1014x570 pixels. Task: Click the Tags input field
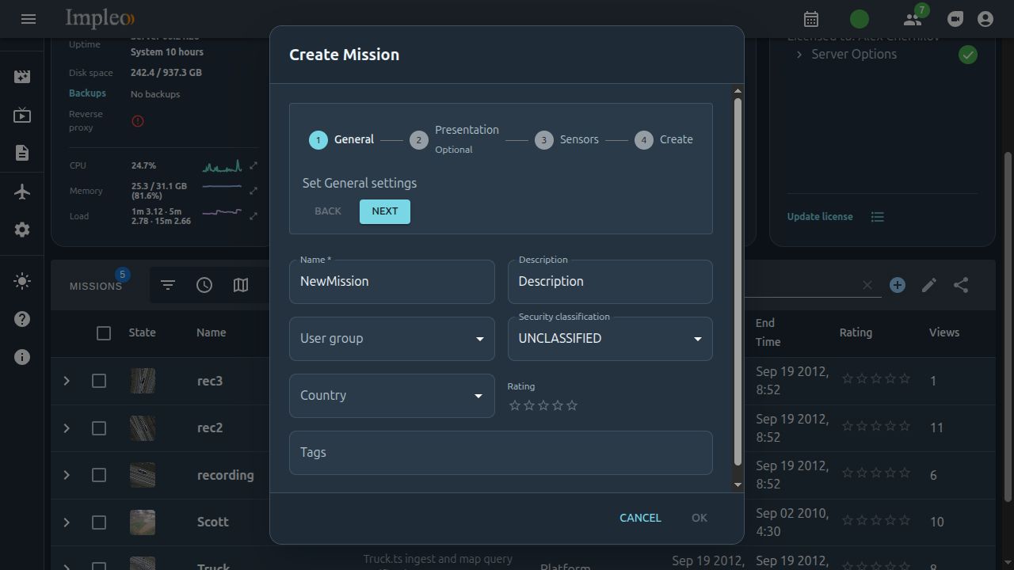click(x=501, y=453)
